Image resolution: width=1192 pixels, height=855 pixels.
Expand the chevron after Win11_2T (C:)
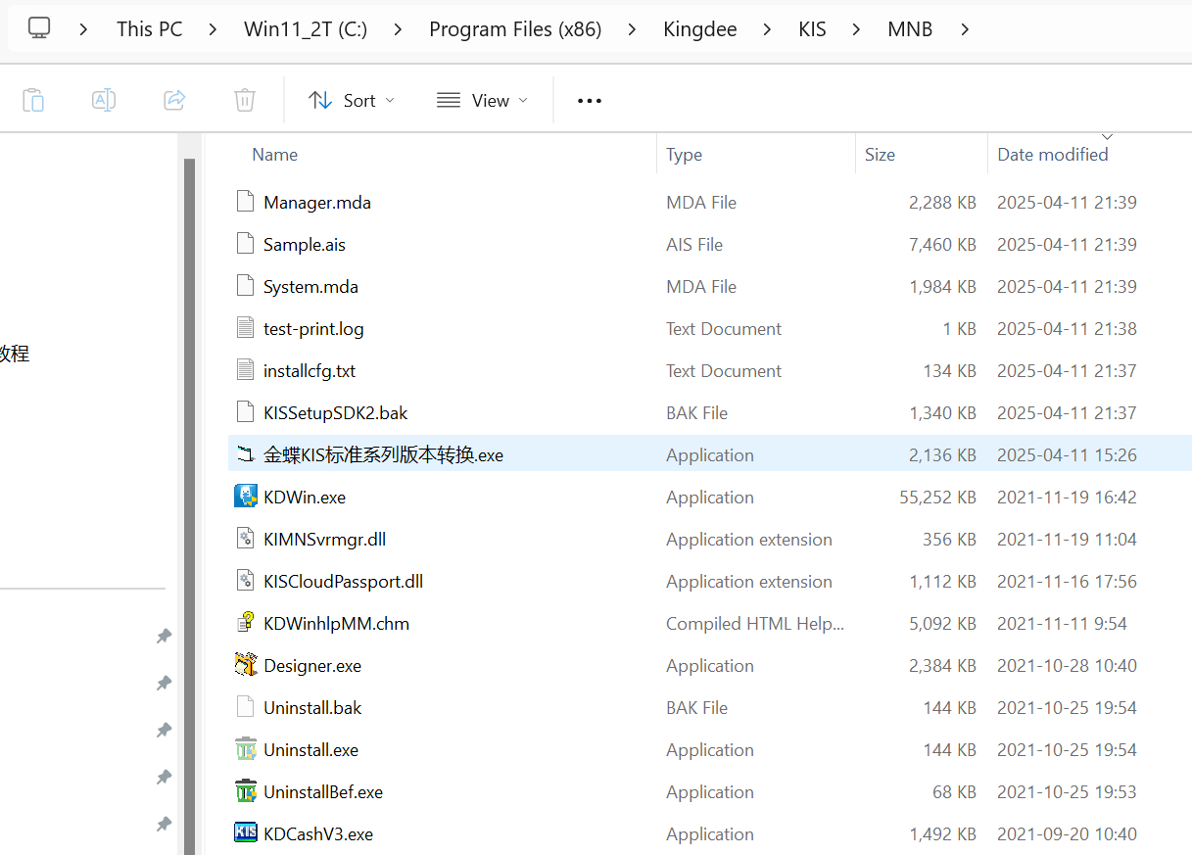click(398, 29)
